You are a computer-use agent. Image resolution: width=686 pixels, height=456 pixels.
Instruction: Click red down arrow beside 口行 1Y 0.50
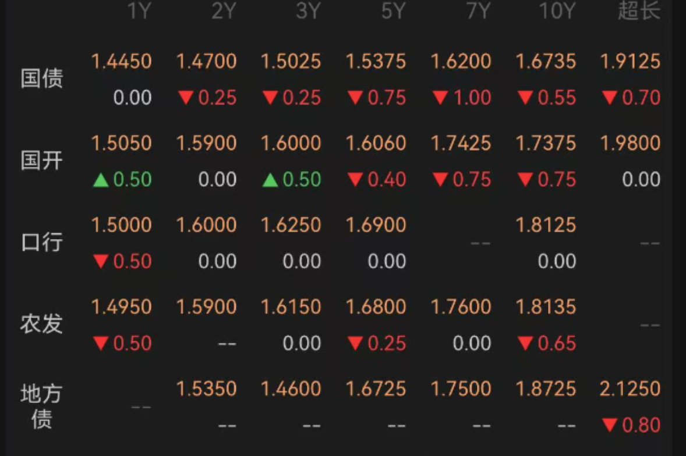(101, 261)
